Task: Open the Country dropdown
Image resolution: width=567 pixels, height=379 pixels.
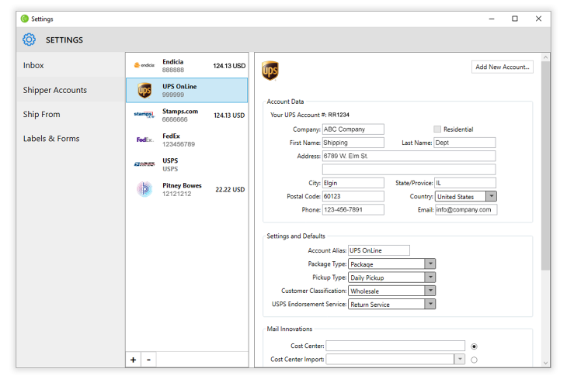Action: [x=491, y=196]
